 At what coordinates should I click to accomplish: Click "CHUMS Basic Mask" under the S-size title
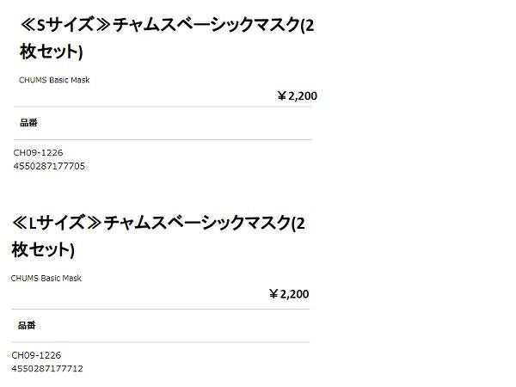coord(54,80)
